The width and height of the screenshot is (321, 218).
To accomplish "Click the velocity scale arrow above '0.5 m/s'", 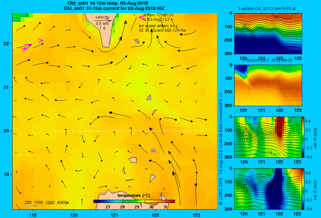I will tap(103, 21).
